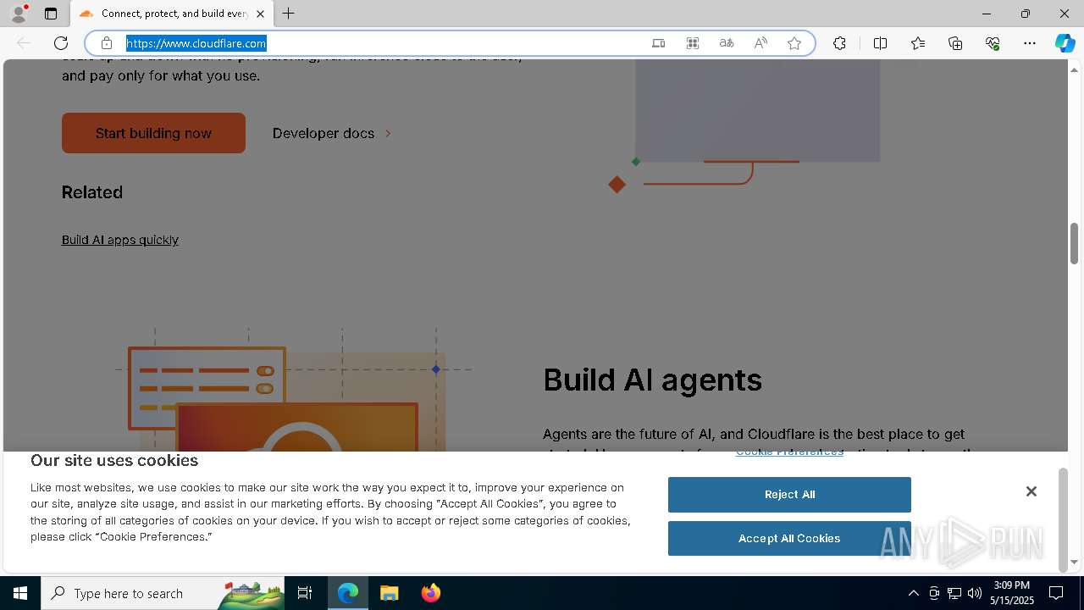Open Windows Start menu
The image size is (1084, 610).
pyautogui.click(x=20, y=593)
